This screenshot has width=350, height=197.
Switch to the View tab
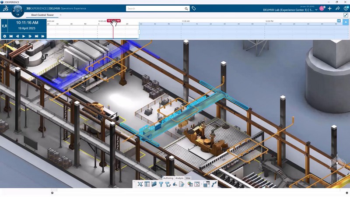click(x=188, y=178)
